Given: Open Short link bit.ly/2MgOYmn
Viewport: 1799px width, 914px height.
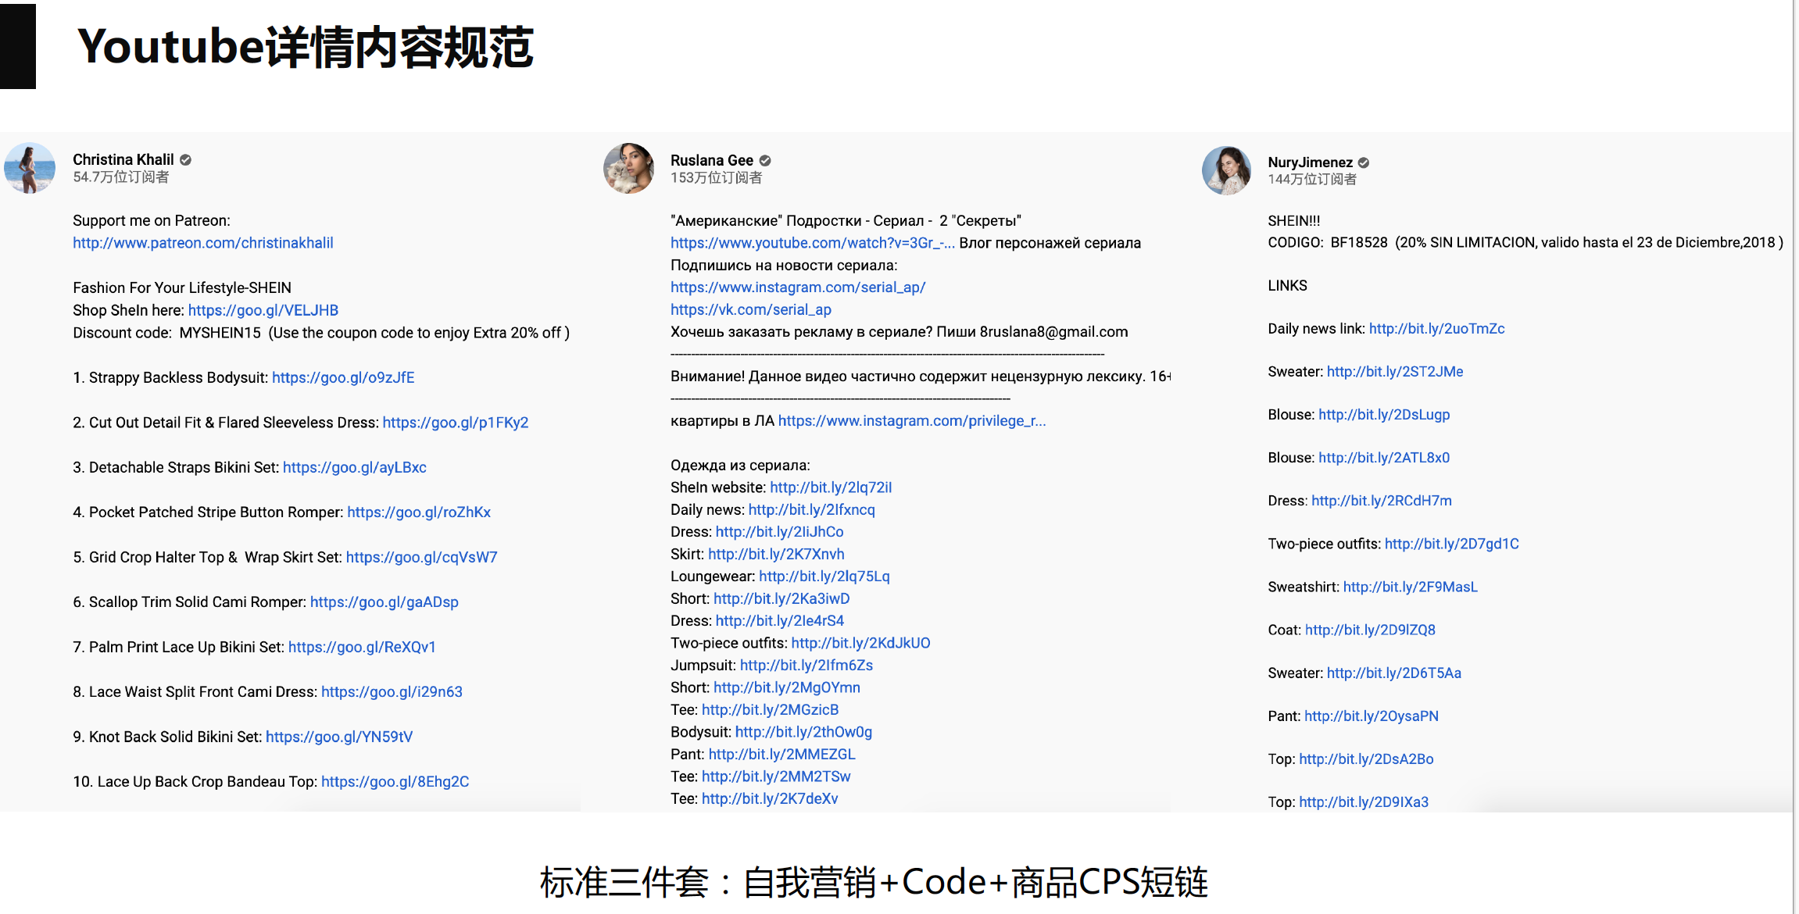Looking at the screenshot, I should [787, 687].
